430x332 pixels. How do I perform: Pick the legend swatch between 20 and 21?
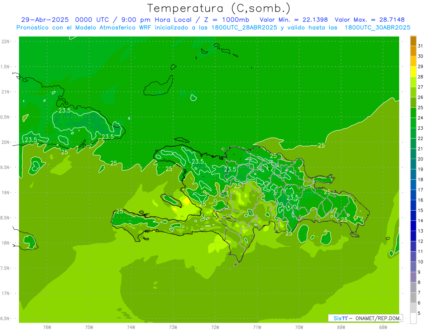[x=413, y=154]
